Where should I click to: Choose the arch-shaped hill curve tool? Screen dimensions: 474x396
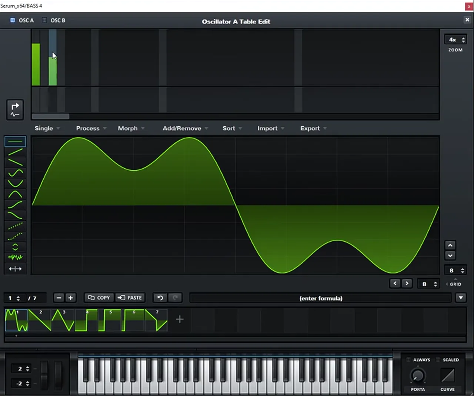[x=15, y=194]
